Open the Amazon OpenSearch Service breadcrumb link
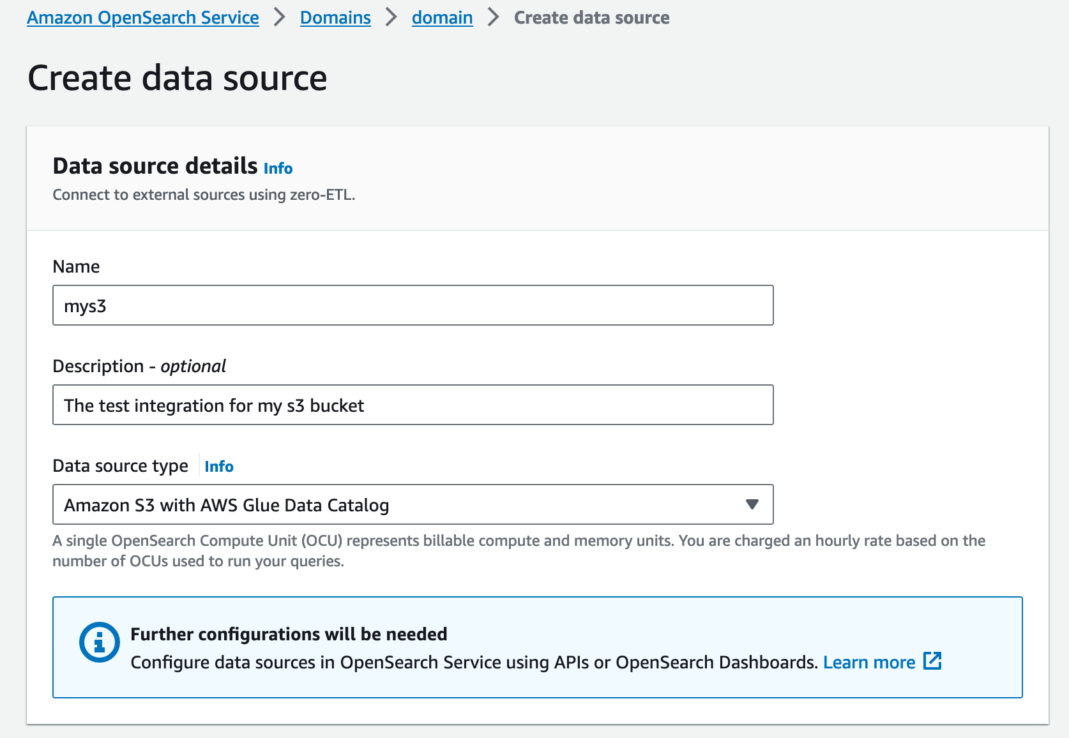 tap(143, 17)
